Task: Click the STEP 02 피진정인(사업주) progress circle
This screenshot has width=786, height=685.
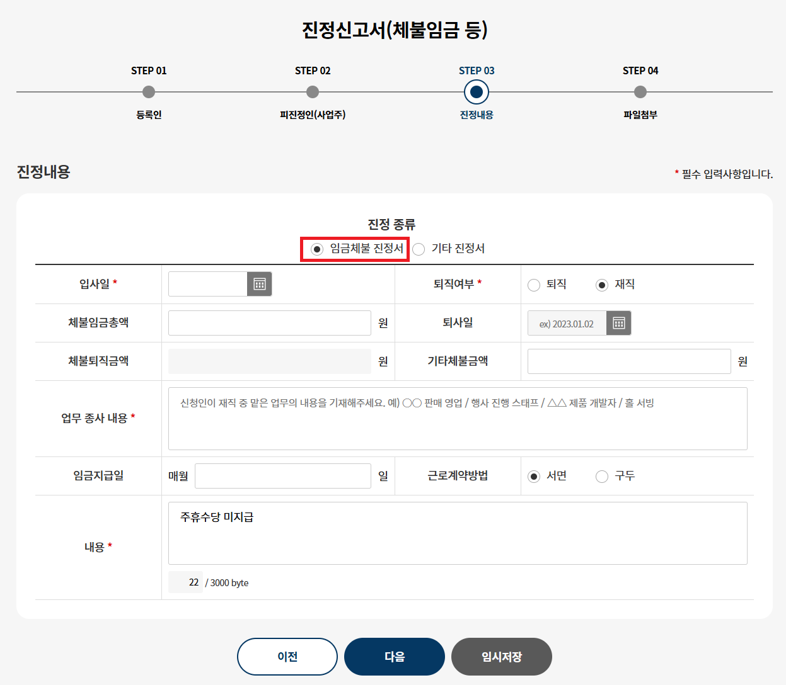Action: pos(313,92)
